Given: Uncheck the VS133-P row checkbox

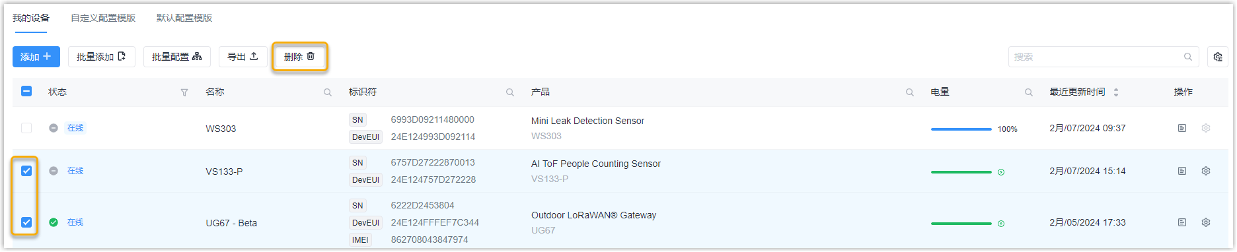Looking at the screenshot, I should click(x=26, y=171).
